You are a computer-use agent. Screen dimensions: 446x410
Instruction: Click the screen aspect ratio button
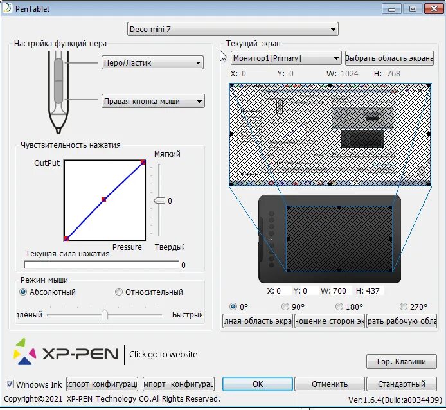330,321
